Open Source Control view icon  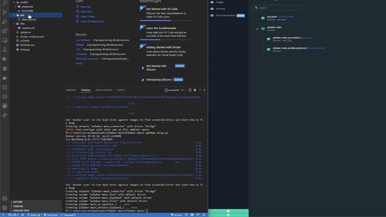[5, 12]
